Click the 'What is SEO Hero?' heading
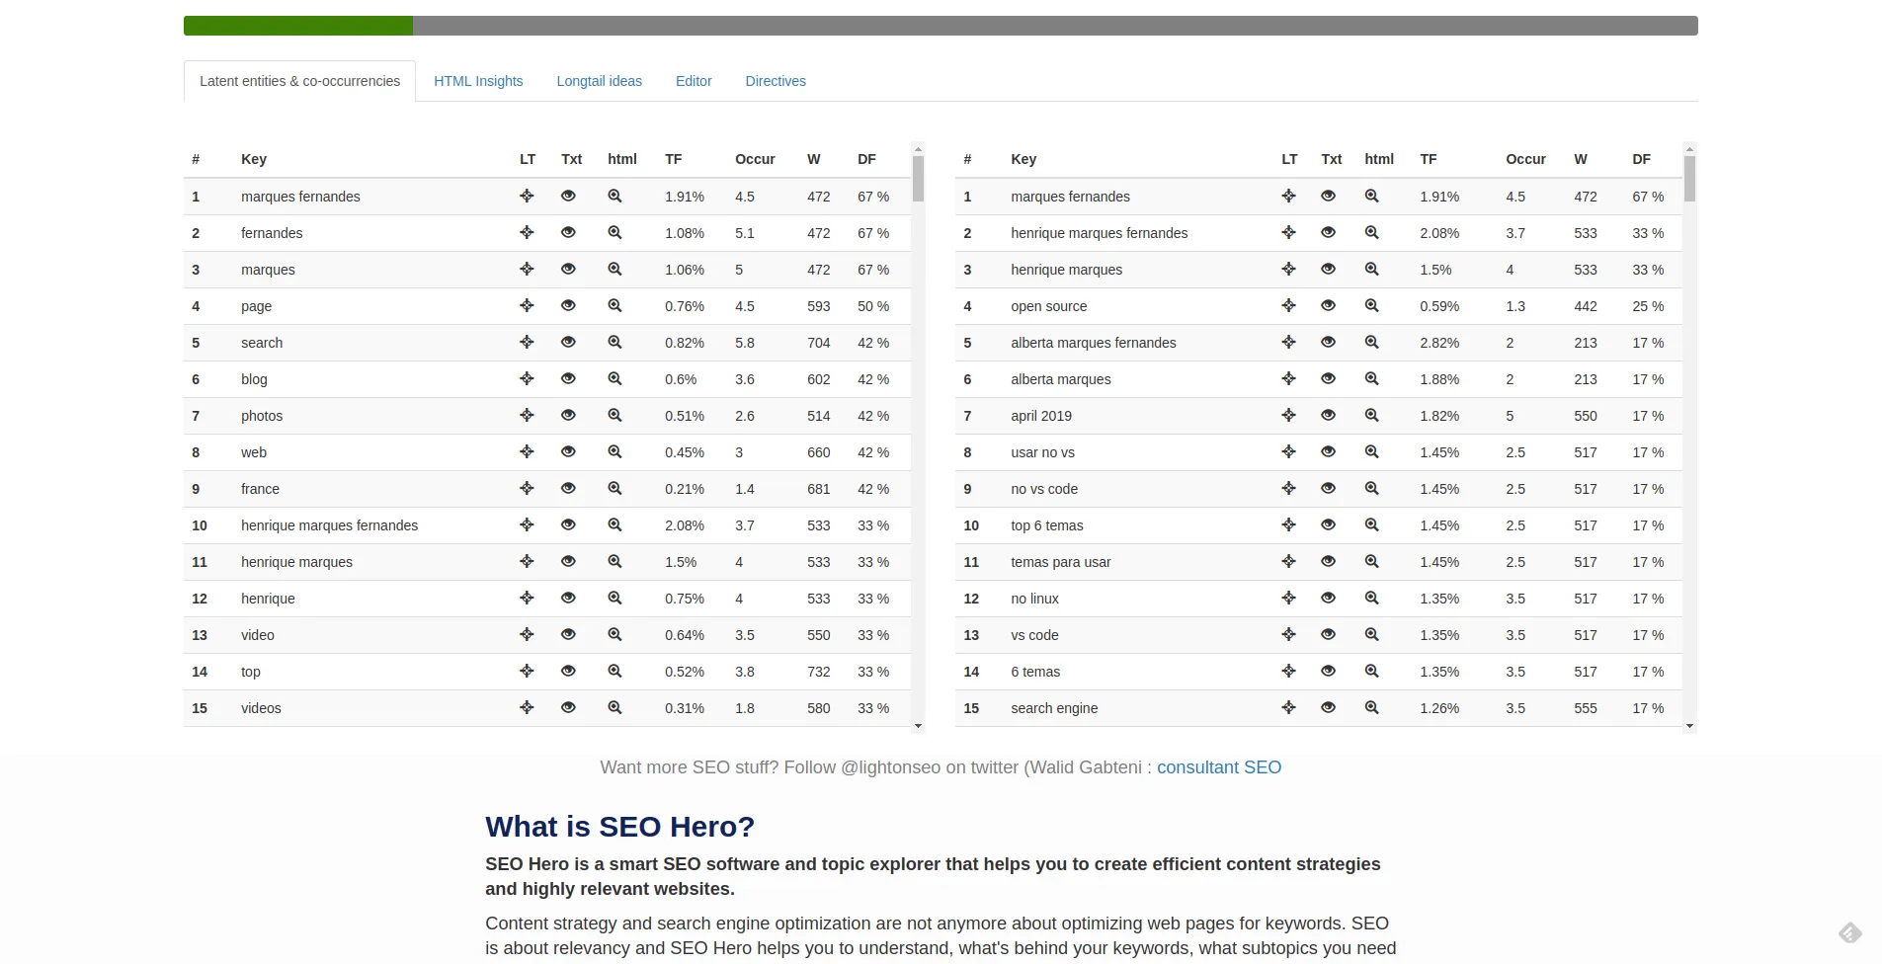Screen dimensions: 1882x964 619,827
